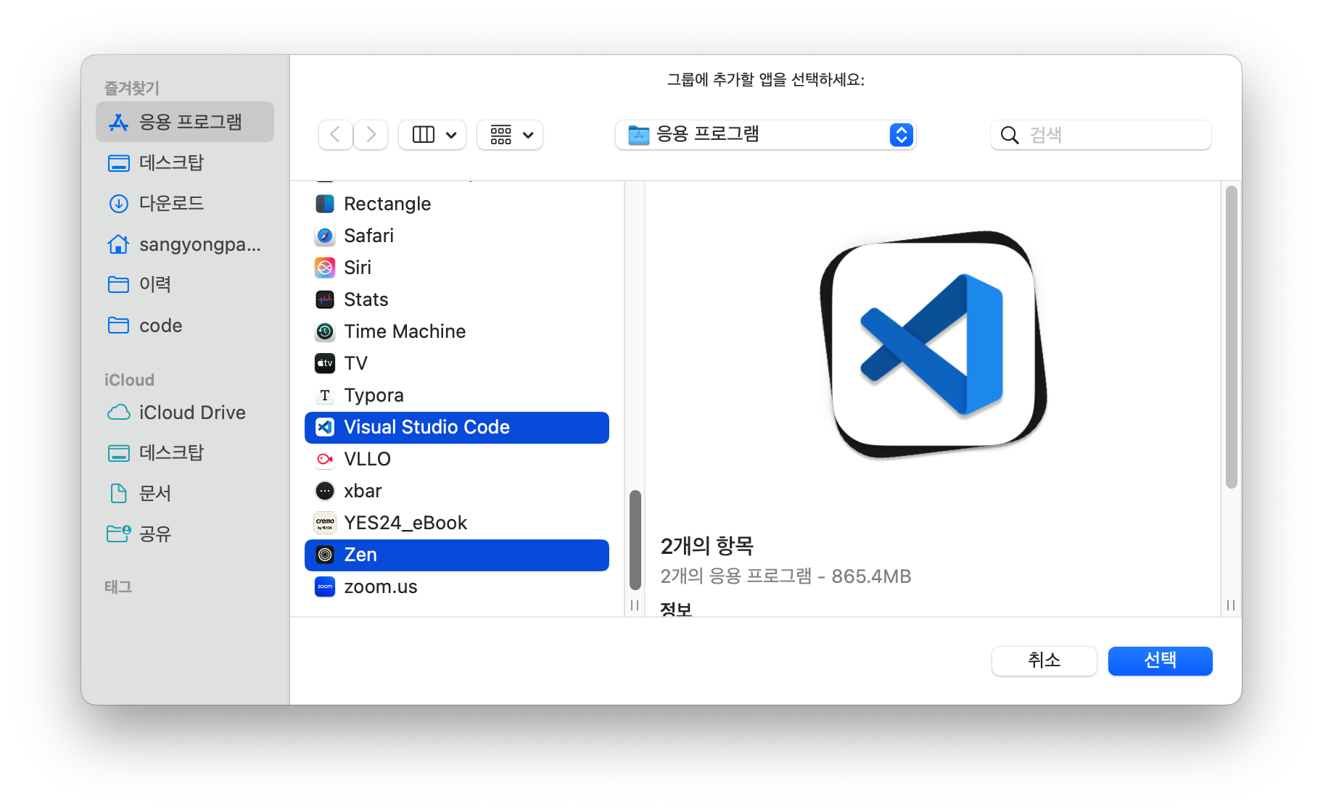Select Safari in the application list
Image resolution: width=1323 pixels, height=812 pixels.
click(368, 235)
